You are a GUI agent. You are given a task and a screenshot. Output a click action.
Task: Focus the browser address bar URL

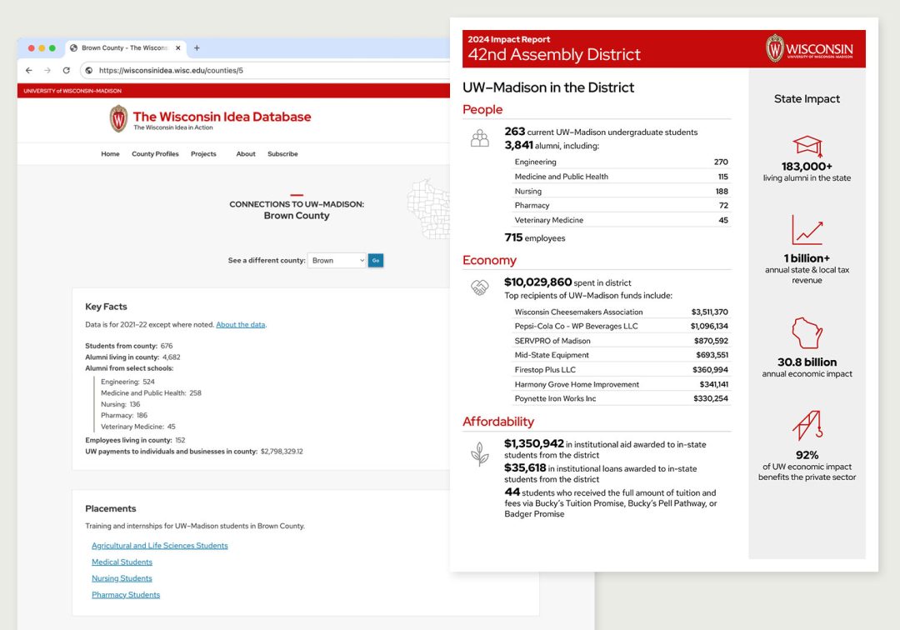(x=171, y=71)
